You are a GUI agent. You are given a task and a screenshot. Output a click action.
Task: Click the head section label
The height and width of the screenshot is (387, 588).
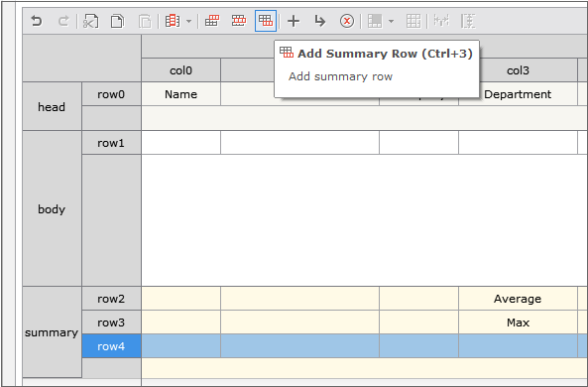coord(52,107)
